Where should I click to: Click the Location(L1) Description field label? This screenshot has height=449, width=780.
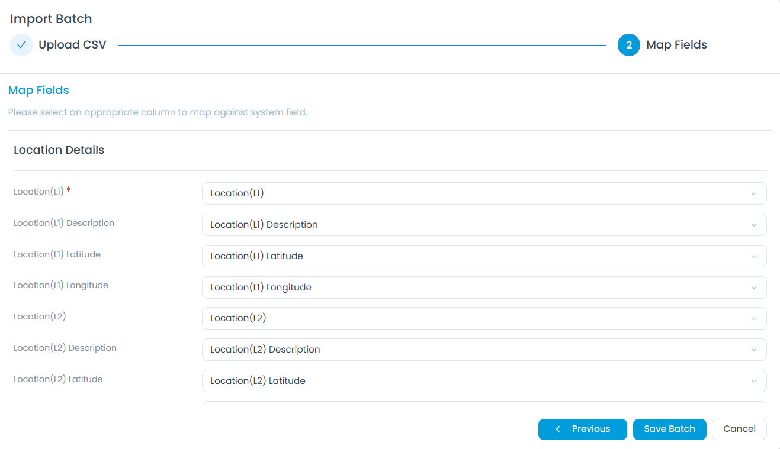(x=64, y=223)
